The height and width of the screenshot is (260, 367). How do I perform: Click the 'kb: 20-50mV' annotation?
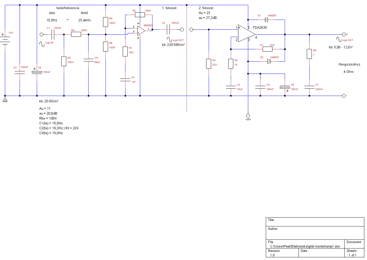(x=49, y=101)
